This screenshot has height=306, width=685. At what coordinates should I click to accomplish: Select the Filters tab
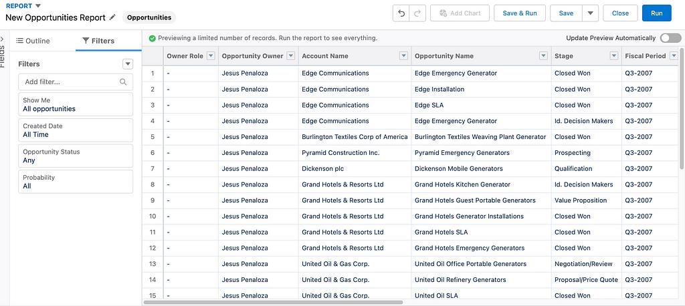click(98, 41)
